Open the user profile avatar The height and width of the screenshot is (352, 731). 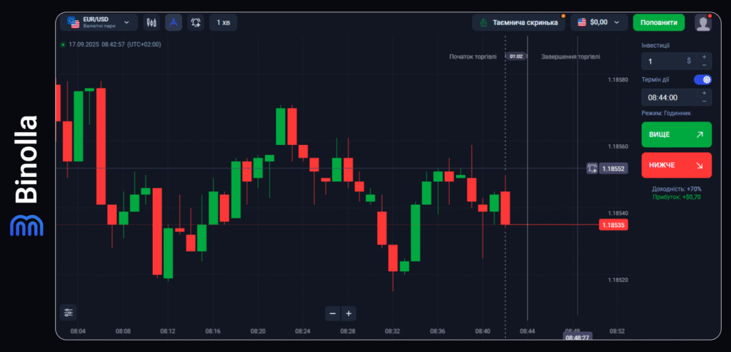(703, 23)
